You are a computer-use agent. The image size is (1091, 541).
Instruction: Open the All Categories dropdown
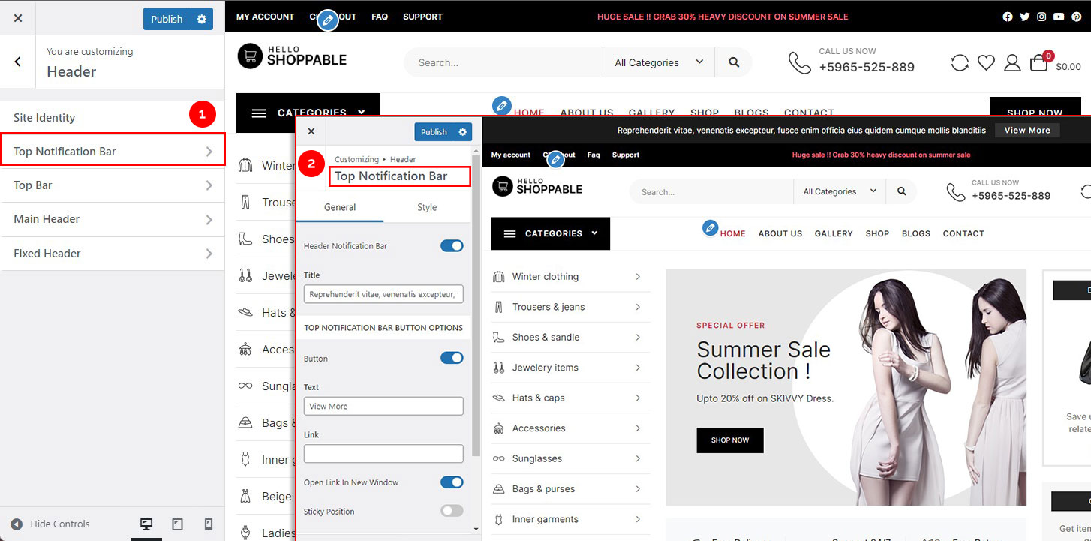pyautogui.click(x=658, y=62)
